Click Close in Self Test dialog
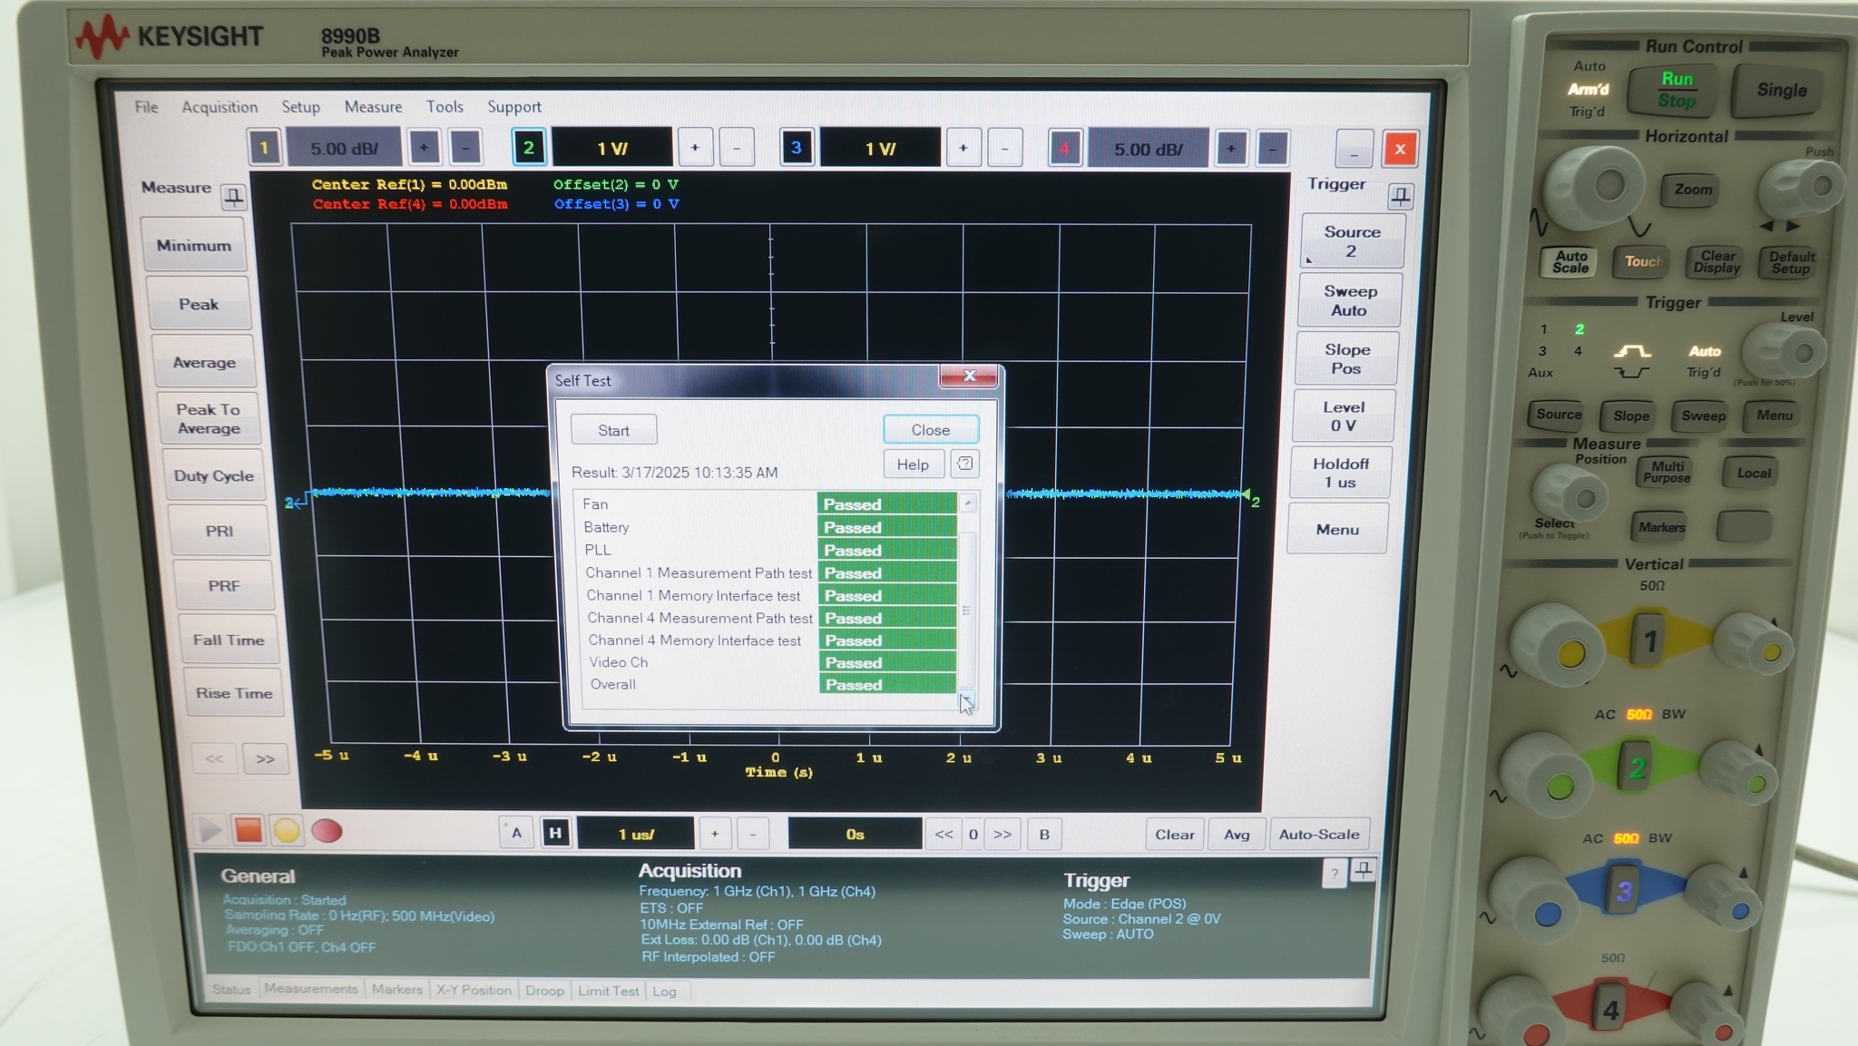The width and height of the screenshot is (1858, 1046). tap(931, 429)
